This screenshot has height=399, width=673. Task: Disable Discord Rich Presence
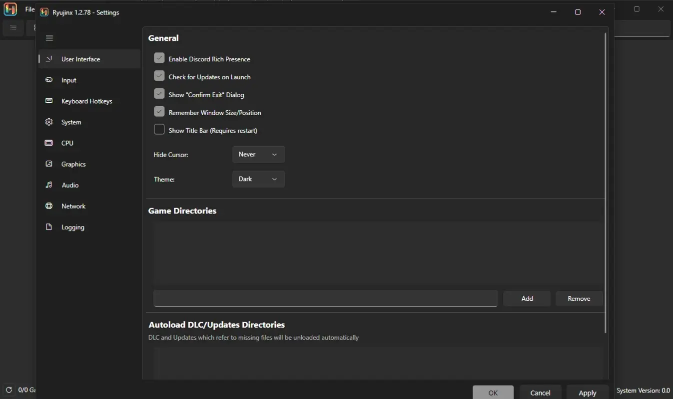point(159,58)
